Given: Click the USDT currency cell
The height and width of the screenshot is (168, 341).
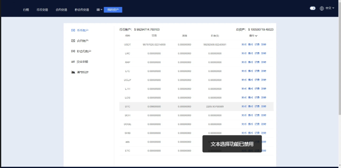Looking at the screenshot, I should coord(128,45).
